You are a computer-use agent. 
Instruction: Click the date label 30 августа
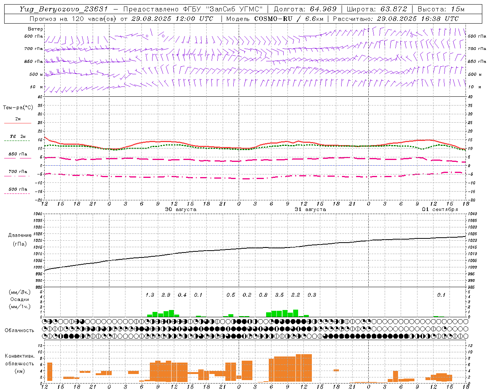pyautogui.click(x=181, y=209)
